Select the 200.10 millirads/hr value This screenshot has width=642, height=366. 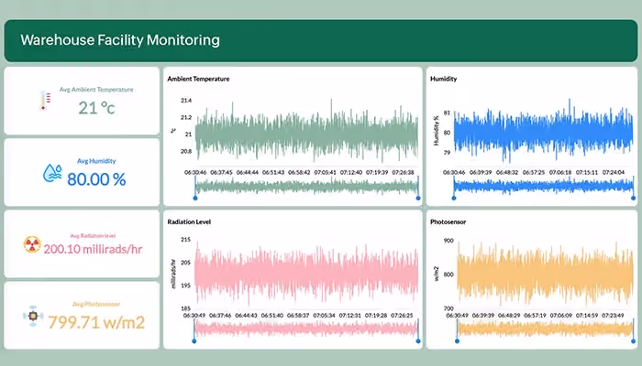(x=93, y=249)
